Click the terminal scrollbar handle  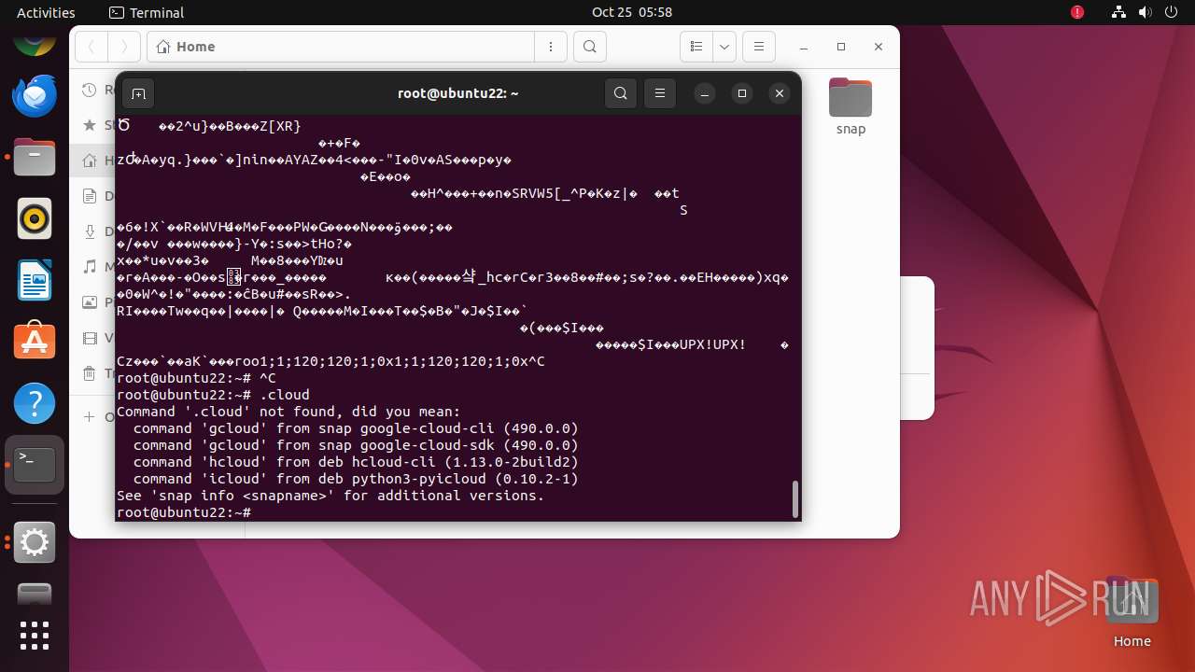tap(795, 498)
